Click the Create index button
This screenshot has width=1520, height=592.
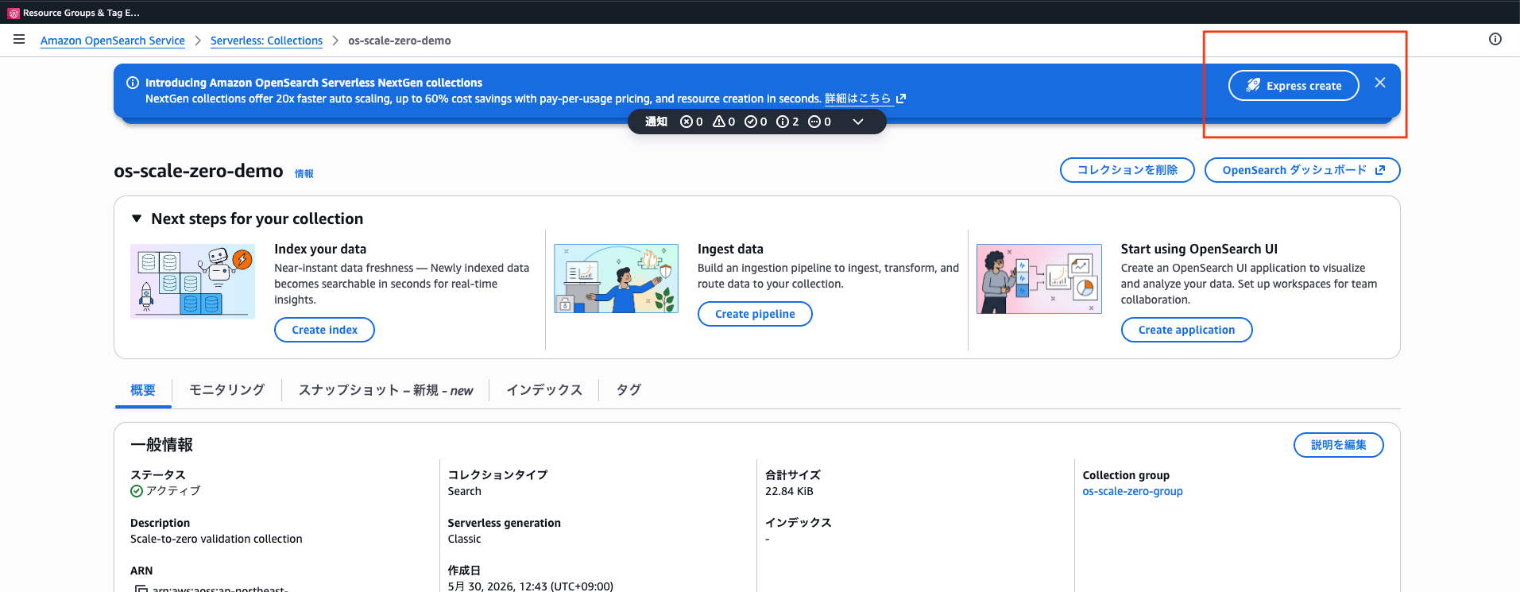pyautogui.click(x=324, y=330)
